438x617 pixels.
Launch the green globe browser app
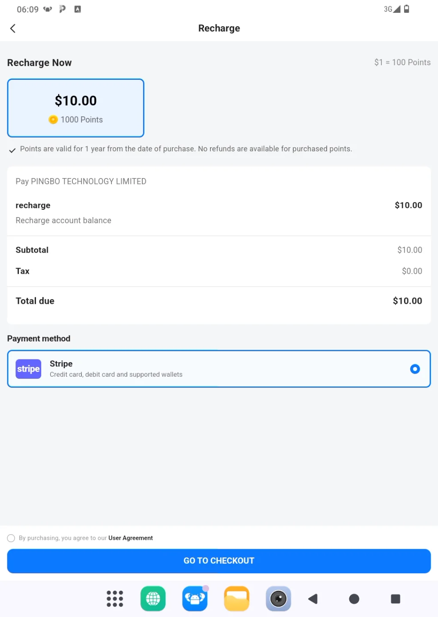(153, 599)
